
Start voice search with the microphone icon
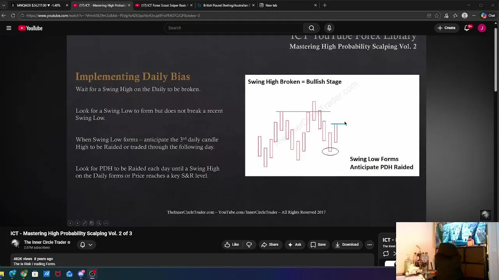pos(329,28)
